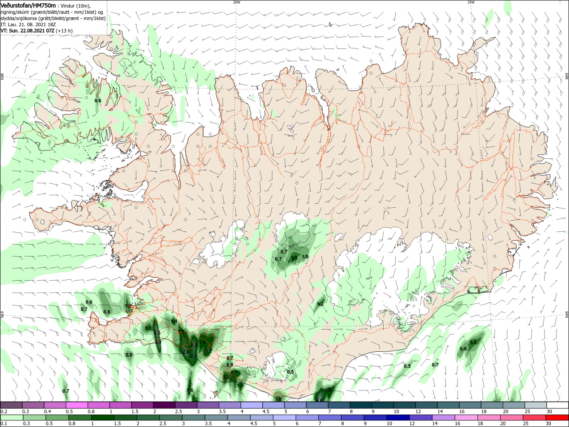The width and height of the screenshot is (569, 427).
Task: Pick the bright pink swatch between upper 0.5 and 0.8
Action: [x=76, y=405]
